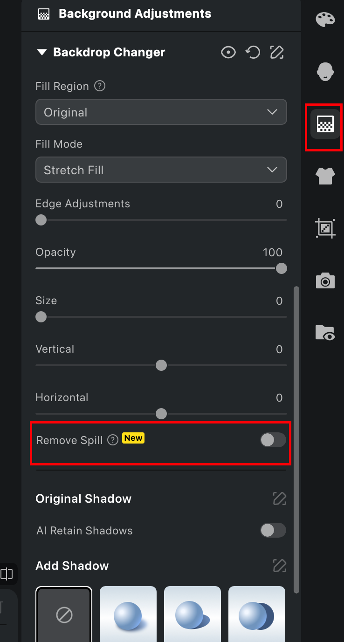This screenshot has width=344, height=642.
Task: Select the portrait retouching panel icon
Action: 325,72
